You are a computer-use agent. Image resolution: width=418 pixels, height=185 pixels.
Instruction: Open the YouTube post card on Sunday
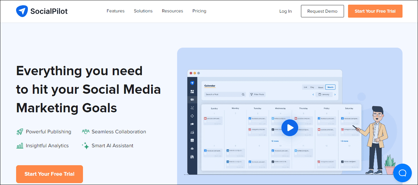click(213, 121)
